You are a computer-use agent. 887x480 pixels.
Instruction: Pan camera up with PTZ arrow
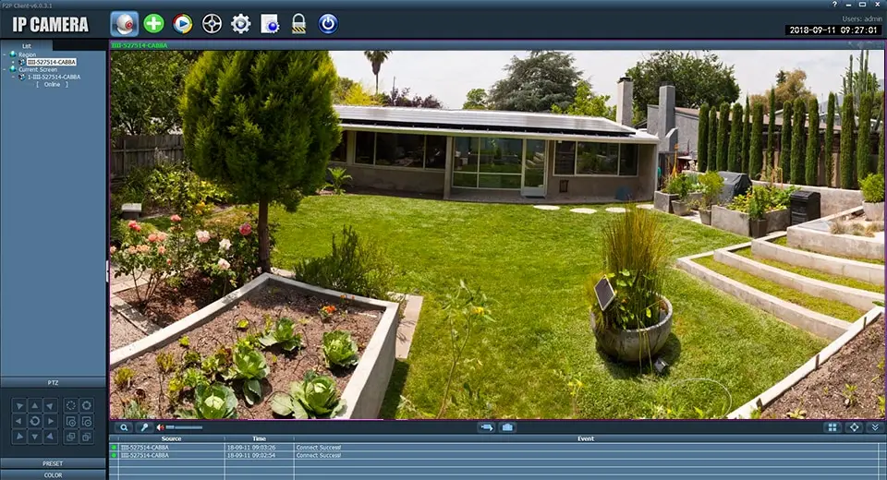tap(34, 405)
